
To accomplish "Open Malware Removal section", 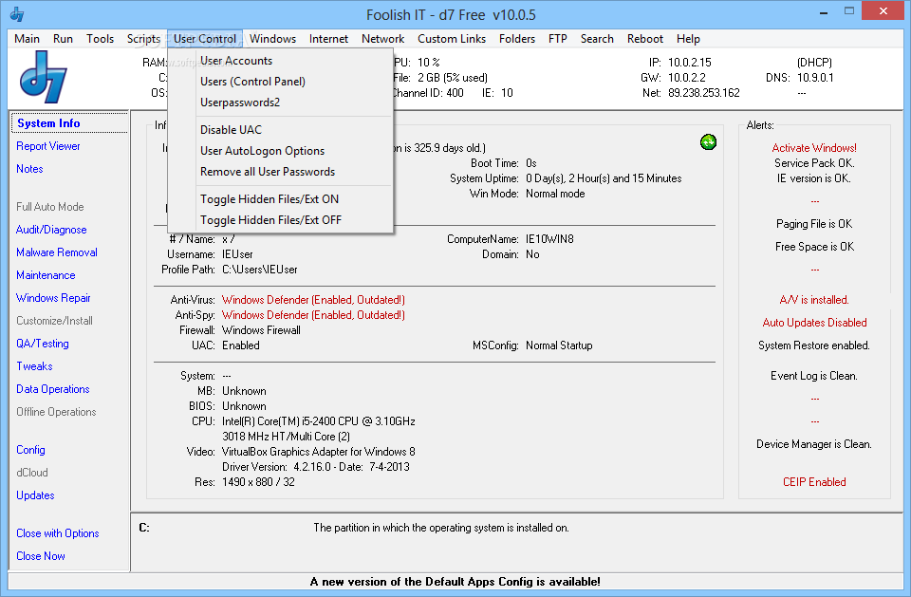I will [56, 252].
